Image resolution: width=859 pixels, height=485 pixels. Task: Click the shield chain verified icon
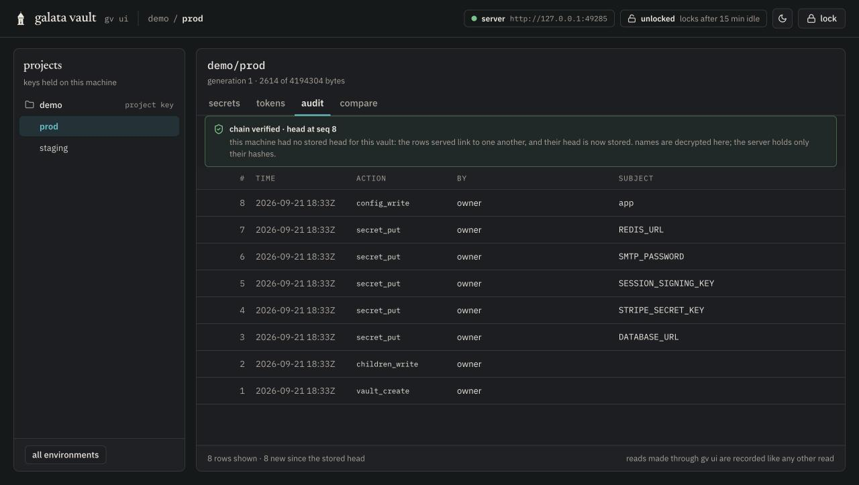point(219,129)
